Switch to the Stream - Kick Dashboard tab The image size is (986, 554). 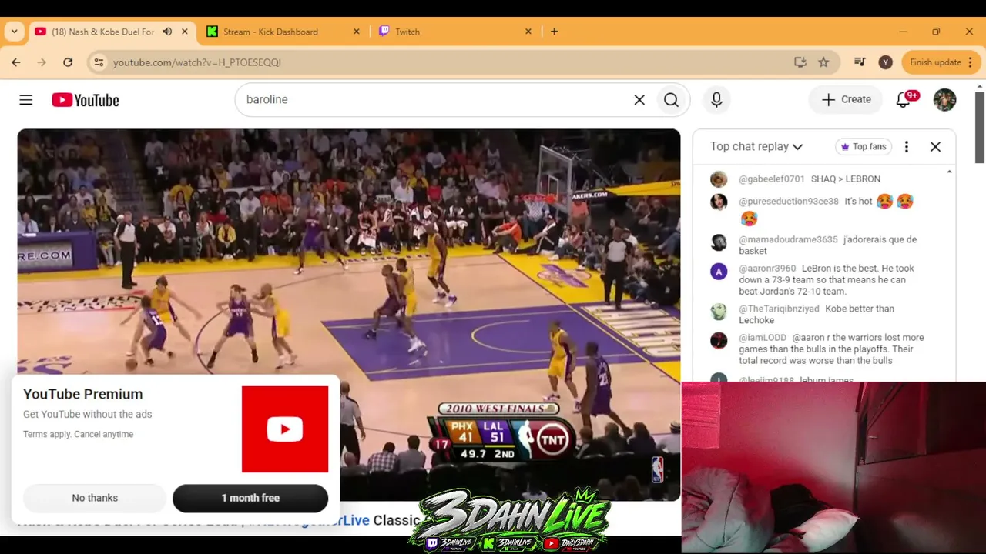pos(284,32)
